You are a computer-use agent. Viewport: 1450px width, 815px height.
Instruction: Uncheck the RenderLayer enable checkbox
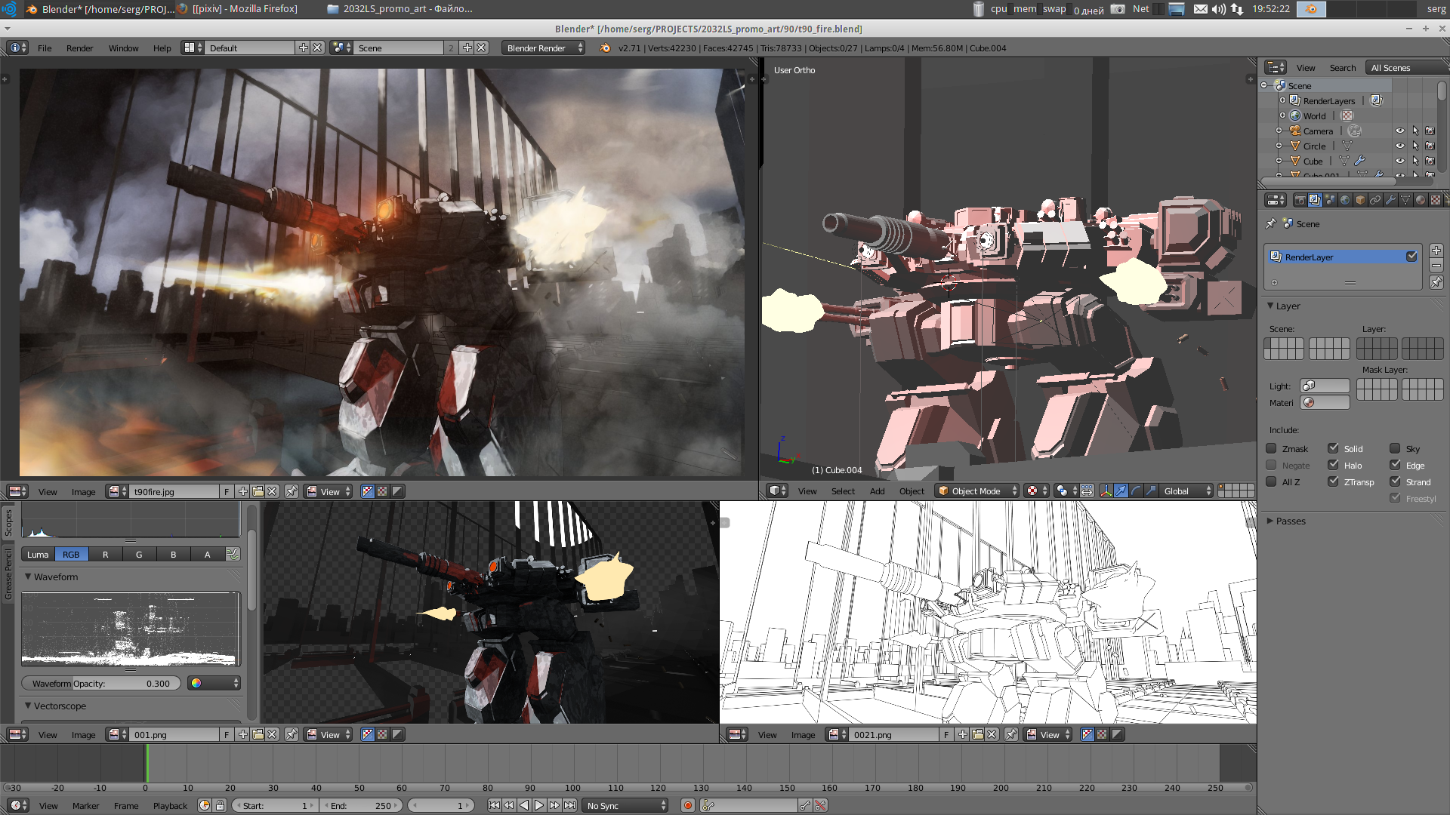[x=1411, y=257]
